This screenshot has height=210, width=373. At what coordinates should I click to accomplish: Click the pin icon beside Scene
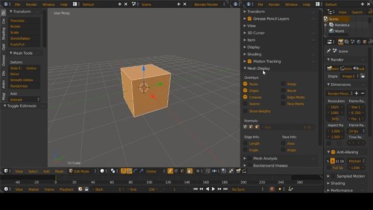point(329,51)
